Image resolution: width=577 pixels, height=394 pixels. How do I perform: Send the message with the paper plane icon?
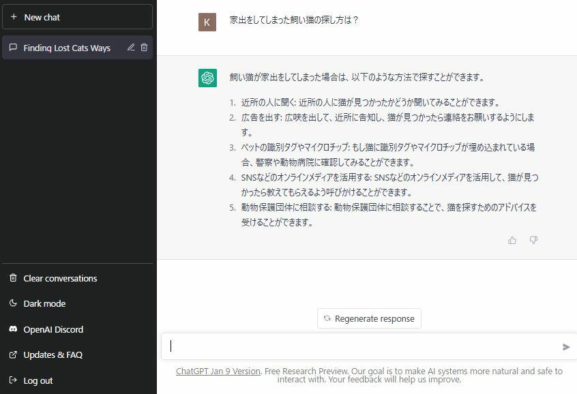(565, 347)
